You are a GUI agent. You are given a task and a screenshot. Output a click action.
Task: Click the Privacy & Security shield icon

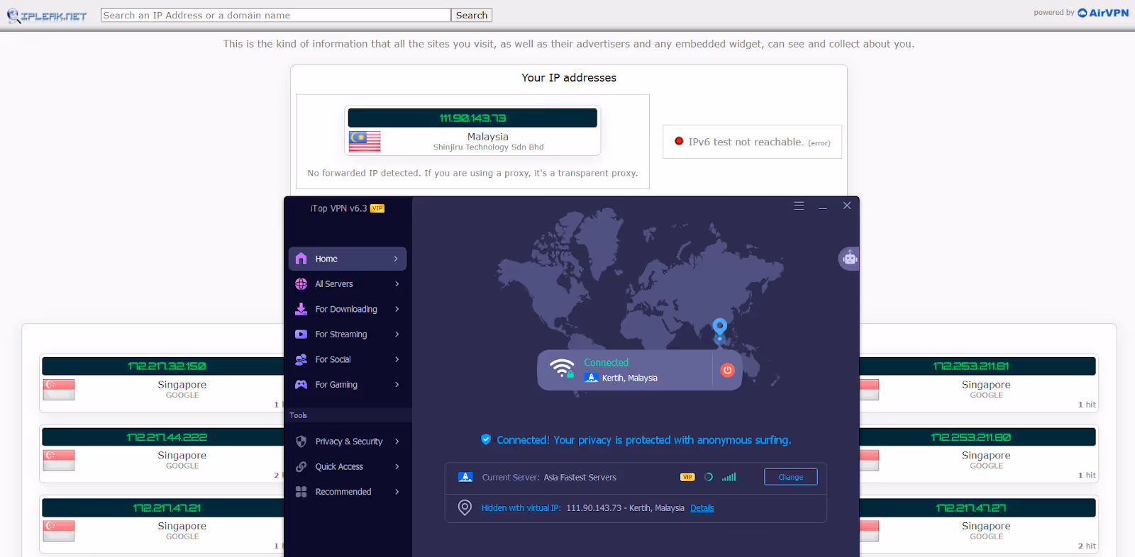(301, 441)
